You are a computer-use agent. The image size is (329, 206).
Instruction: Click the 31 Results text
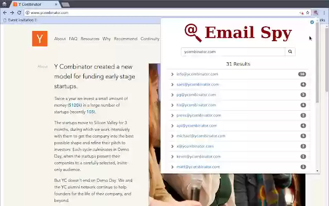238,64
